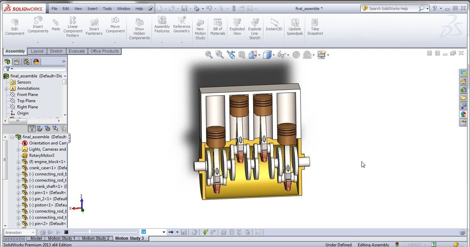Screen dimensions: 470x247
Task: Click the Edit Component tool
Action: pyautogui.click(x=14, y=27)
